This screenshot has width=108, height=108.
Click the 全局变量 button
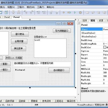pyautogui.click(x=19, y=41)
